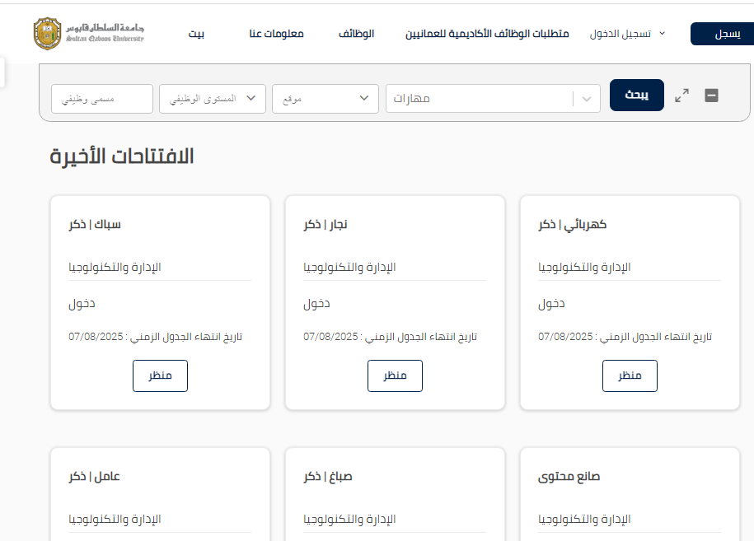Go to متطلبات الوظائف الأكاديمية للعمانيين page
Image resolution: width=754 pixels, height=541 pixels.
click(487, 35)
